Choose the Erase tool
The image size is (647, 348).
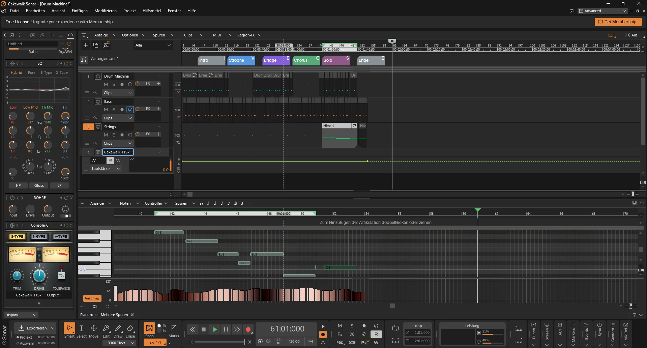click(x=130, y=330)
